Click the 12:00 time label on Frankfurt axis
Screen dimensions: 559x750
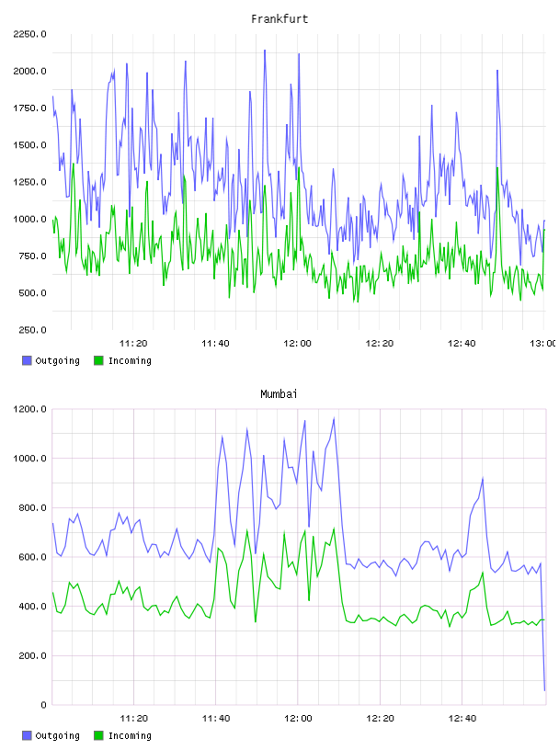[x=297, y=344]
